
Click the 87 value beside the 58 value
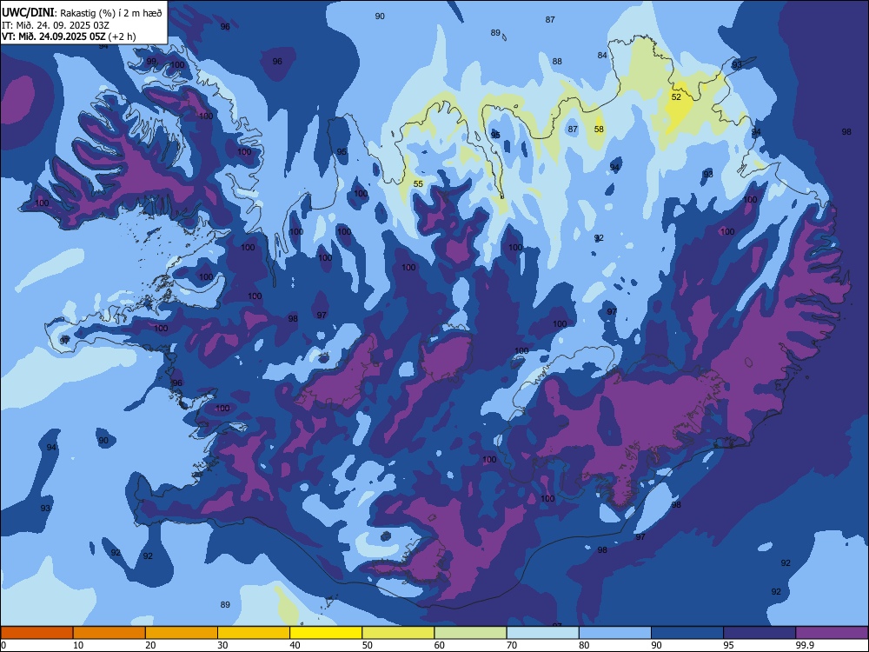[573, 130]
